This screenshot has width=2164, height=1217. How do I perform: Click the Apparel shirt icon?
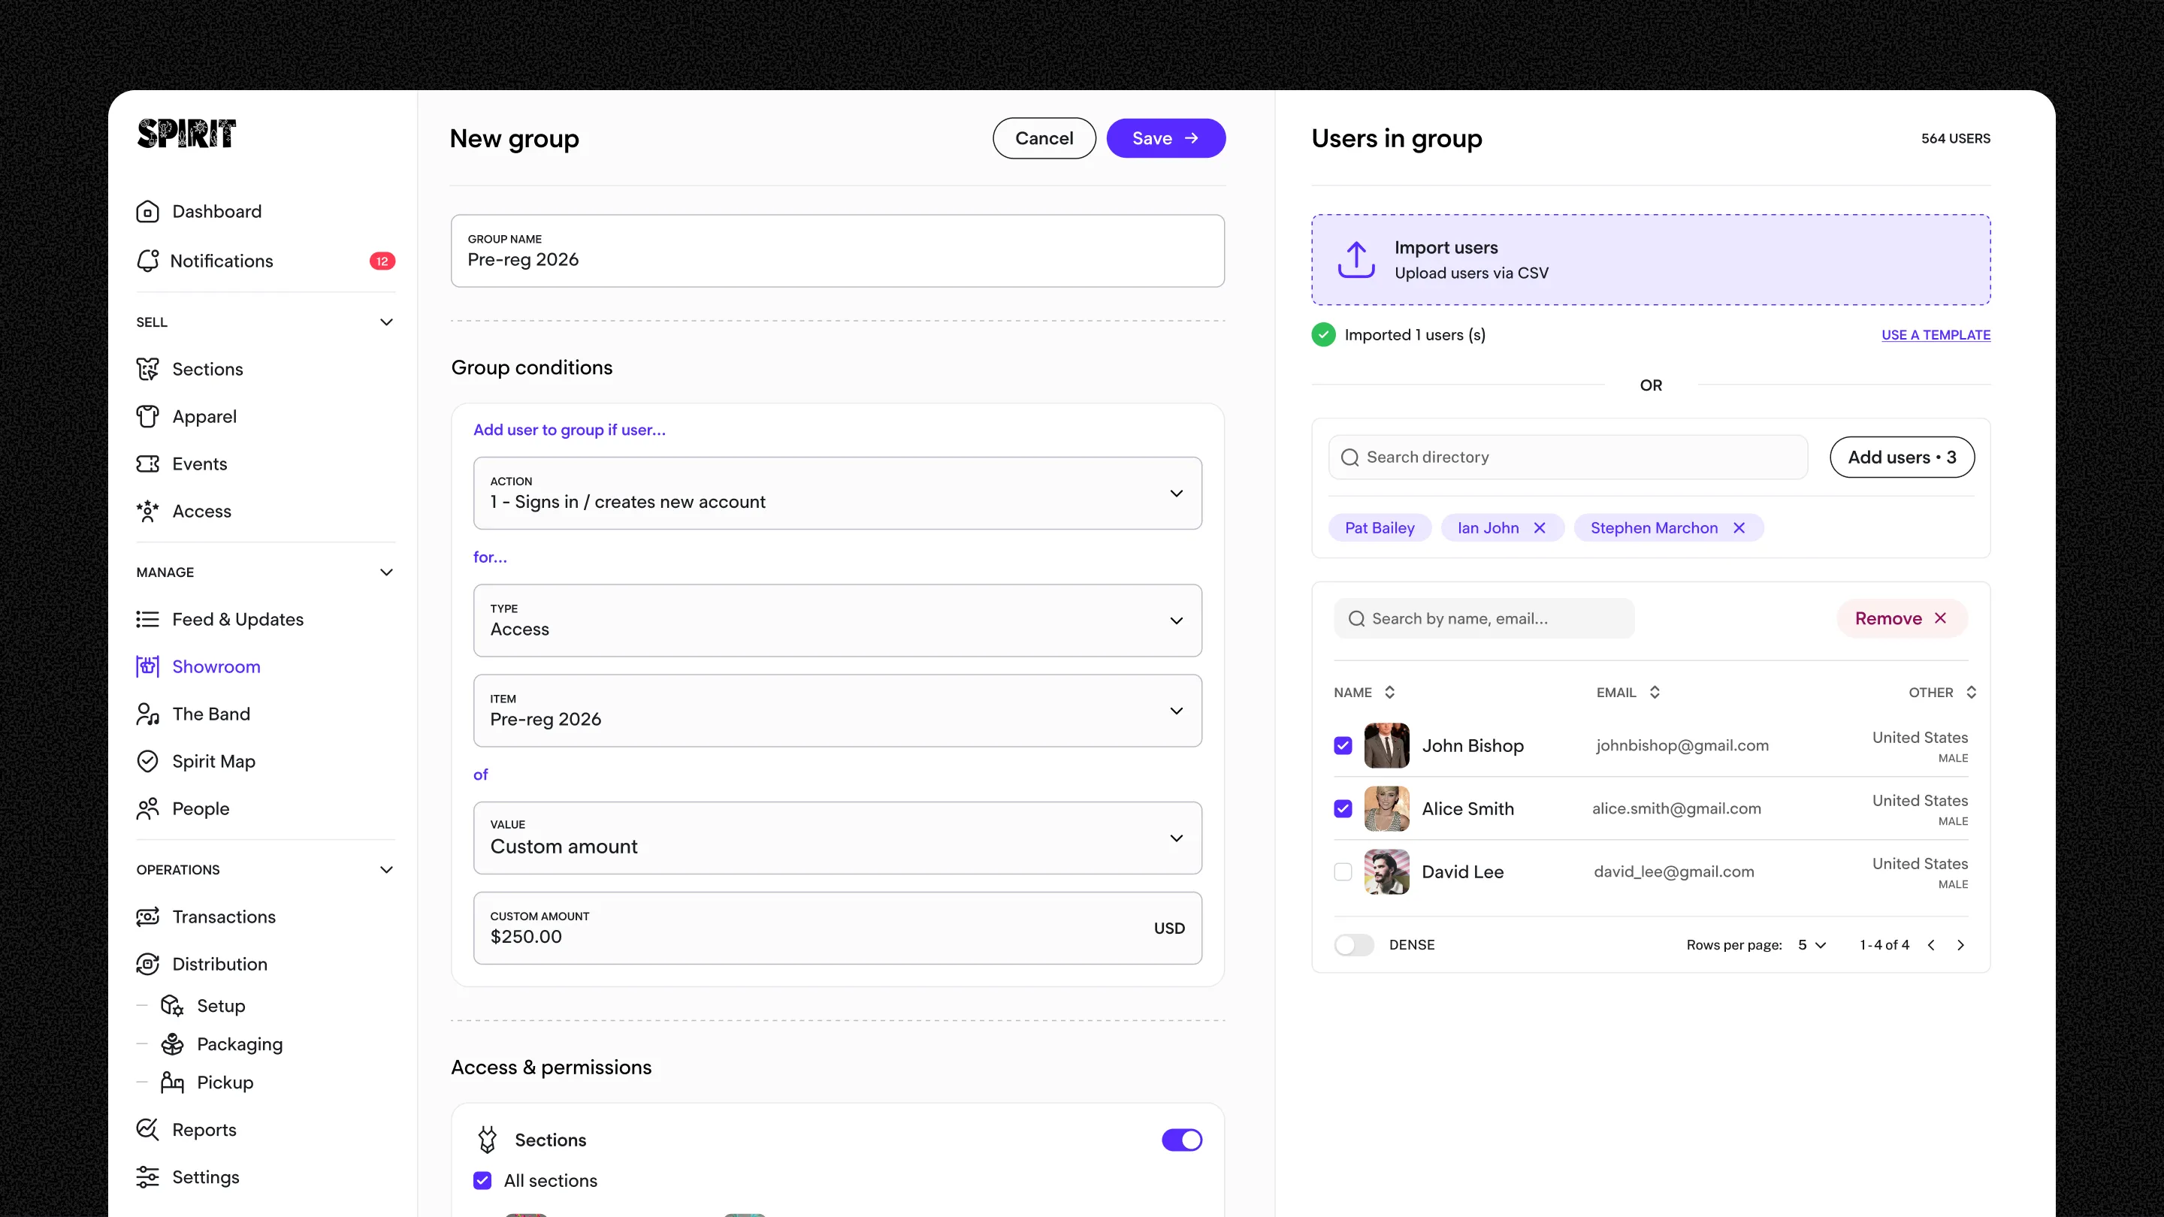pyautogui.click(x=148, y=417)
